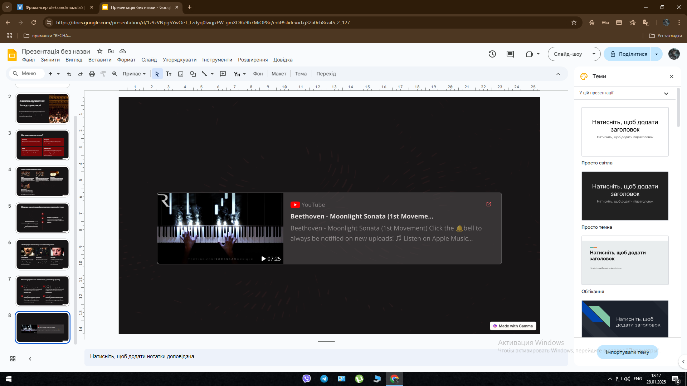The height and width of the screenshot is (386, 687).
Task: Click the Імпортувати тему button
Action: click(x=627, y=352)
